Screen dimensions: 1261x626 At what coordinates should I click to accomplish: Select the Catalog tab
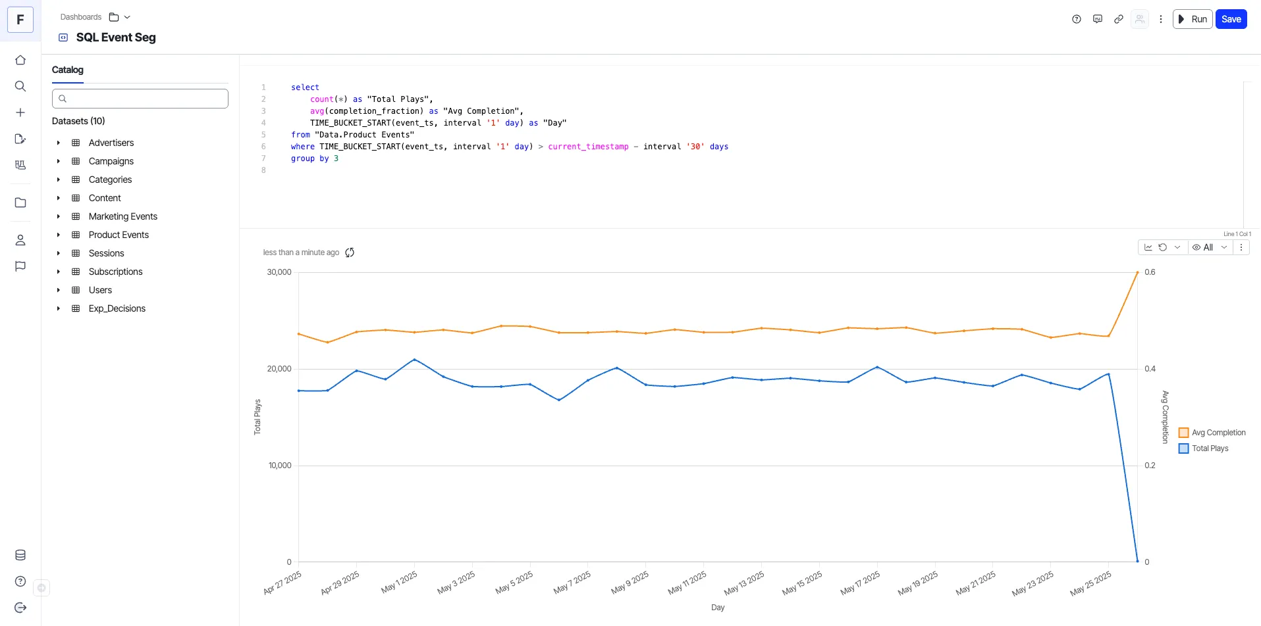coord(68,70)
